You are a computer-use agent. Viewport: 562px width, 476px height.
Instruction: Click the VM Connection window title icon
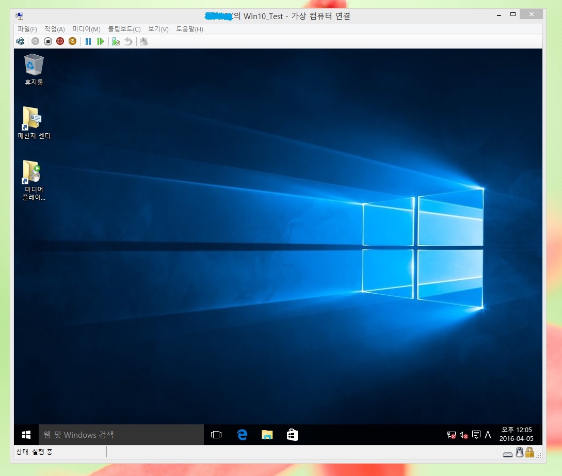(x=20, y=16)
